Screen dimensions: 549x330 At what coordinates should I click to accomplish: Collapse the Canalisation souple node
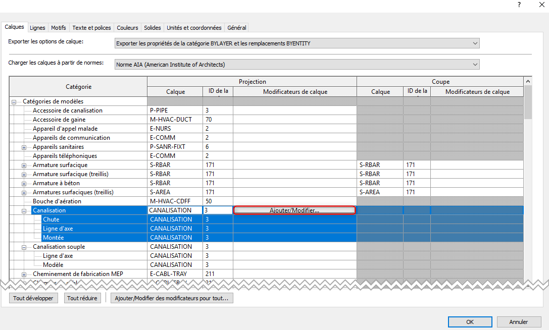click(24, 247)
